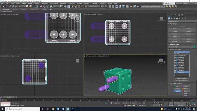Viewport: 197px width, 111px height.
Task: Click the ProBoolean object type button
Action: click(x=188, y=39)
